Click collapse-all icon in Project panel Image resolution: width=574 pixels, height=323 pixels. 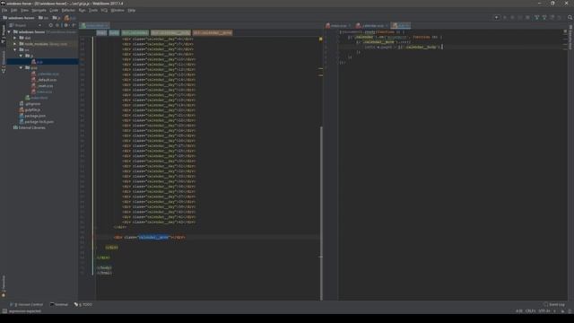[57, 25]
